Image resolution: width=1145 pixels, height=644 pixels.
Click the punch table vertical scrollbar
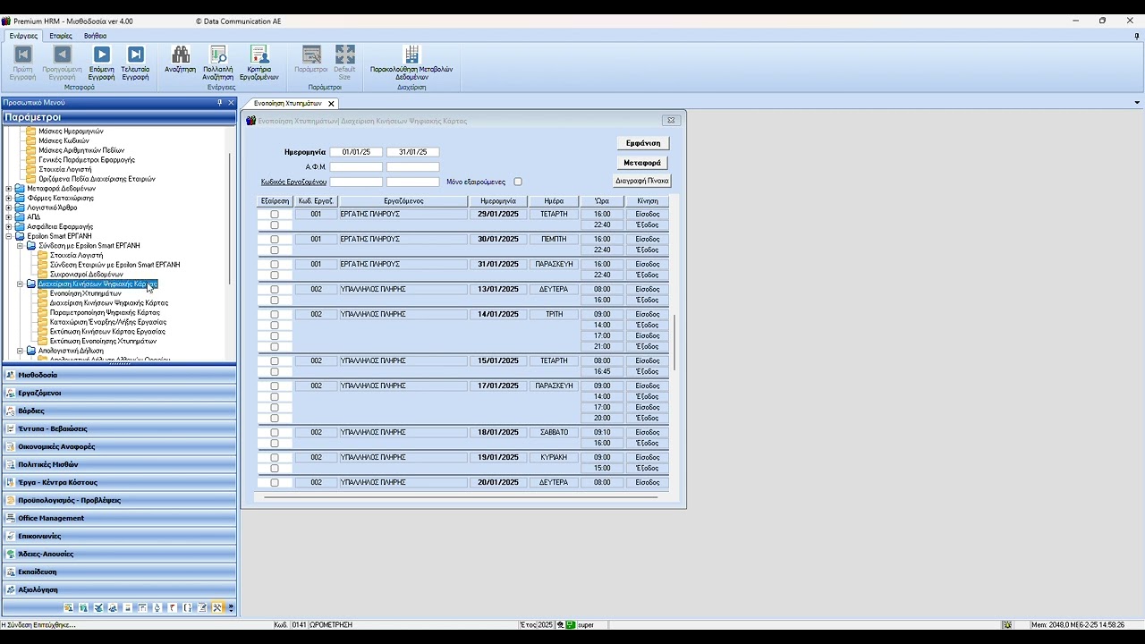tap(674, 343)
